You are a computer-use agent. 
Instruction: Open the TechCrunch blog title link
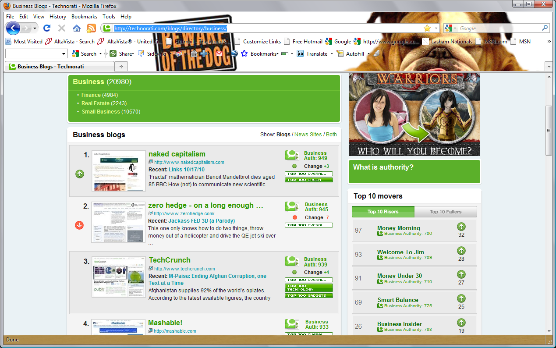[x=170, y=260]
